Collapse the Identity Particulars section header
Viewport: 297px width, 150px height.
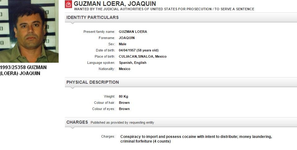point(92,17)
